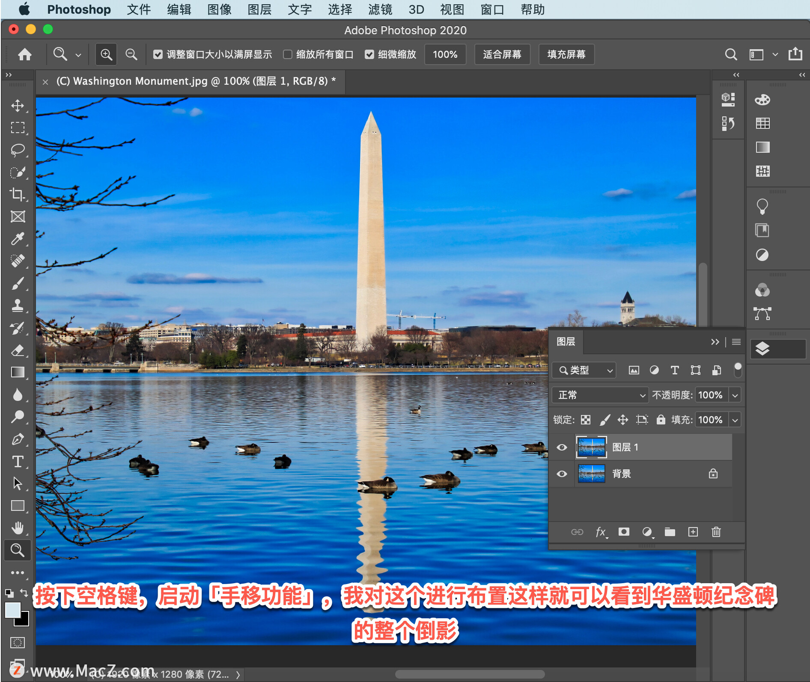Image resolution: width=810 pixels, height=682 pixels.
Task: Toggle lock transparent pixels
Action: click(586, 420)
